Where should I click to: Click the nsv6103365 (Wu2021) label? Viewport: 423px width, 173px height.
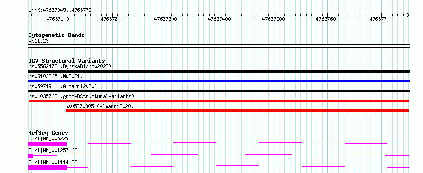[x=56, y=76]
